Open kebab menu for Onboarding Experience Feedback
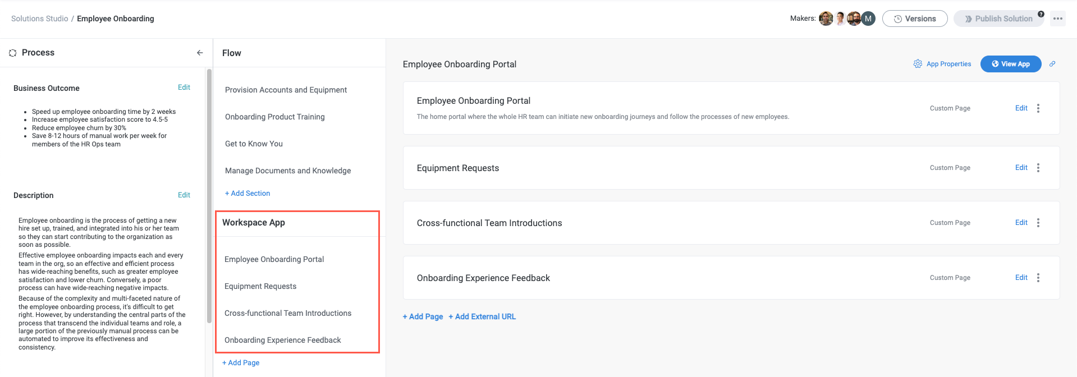Screen dimensions: 1077x377 point(1038,278)
